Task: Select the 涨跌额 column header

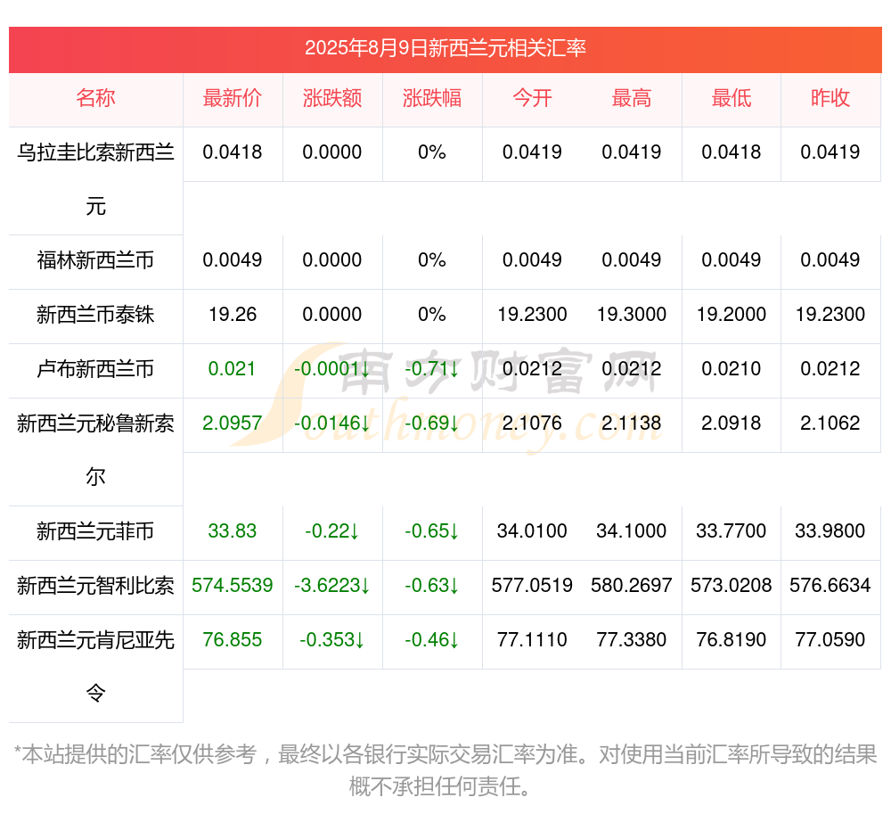Action: tap(332, 98)
